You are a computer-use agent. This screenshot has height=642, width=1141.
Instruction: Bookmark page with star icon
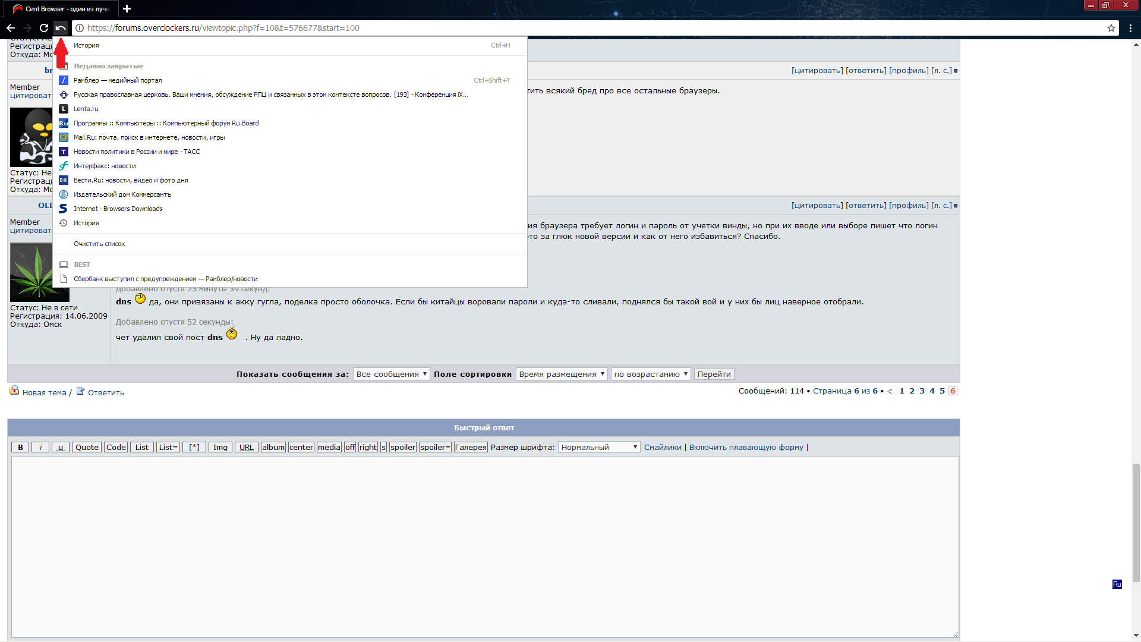(x=1111, y=28)
